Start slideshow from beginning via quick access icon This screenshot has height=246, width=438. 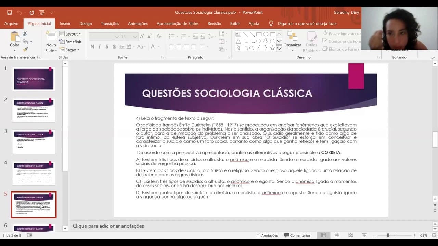42,12
